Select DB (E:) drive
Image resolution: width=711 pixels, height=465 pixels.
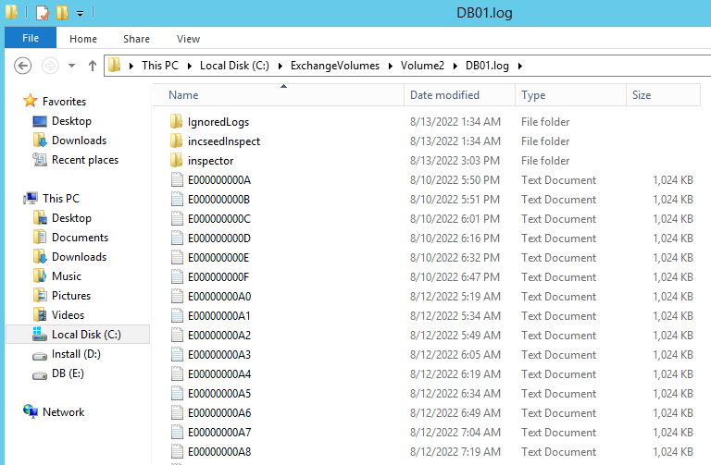pos(68,373)
